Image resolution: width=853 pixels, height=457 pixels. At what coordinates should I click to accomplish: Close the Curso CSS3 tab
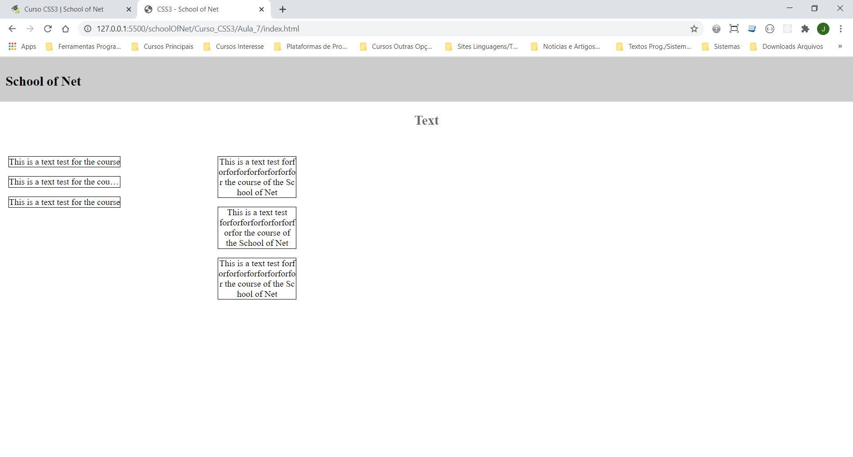129,9
